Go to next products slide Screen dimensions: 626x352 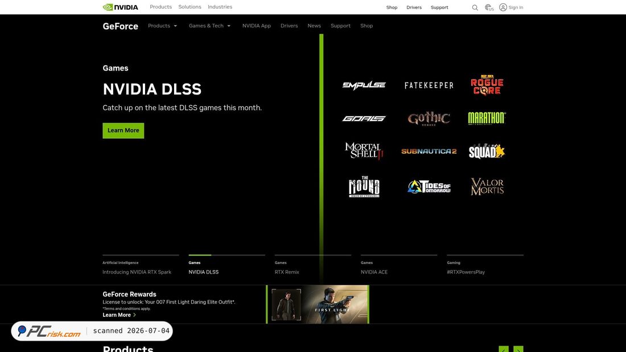tap(518, 349)
